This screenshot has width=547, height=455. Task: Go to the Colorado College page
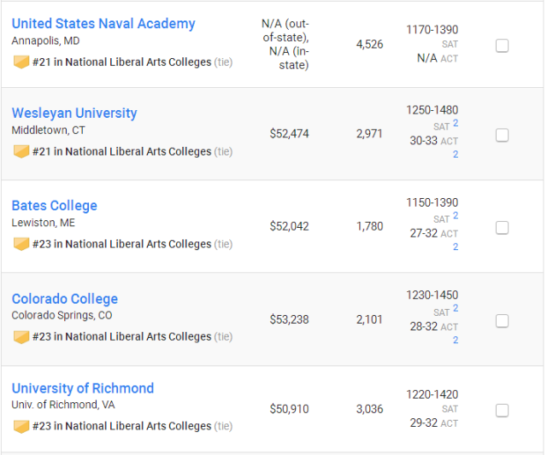65,299
